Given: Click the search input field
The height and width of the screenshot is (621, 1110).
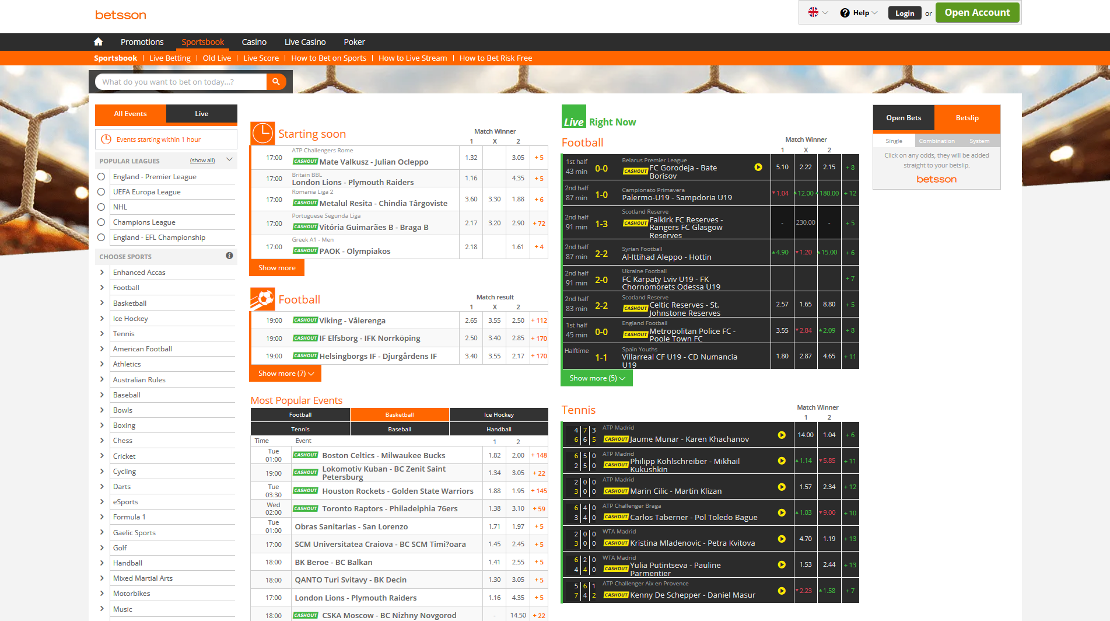Looking at the screenshot, I should 181,82.
